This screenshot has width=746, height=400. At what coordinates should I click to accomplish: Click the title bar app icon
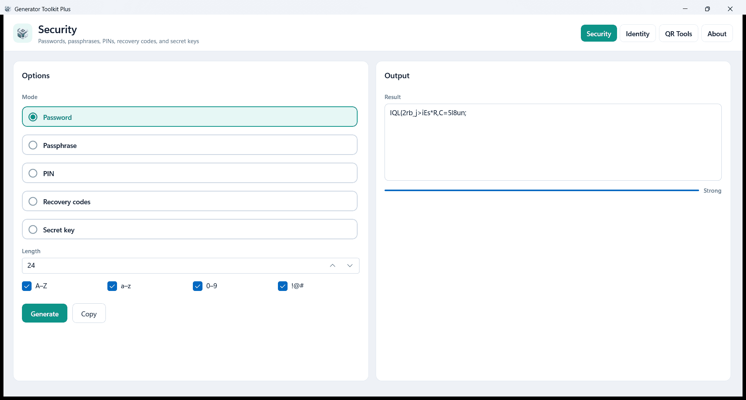click(x=8, y=9)
